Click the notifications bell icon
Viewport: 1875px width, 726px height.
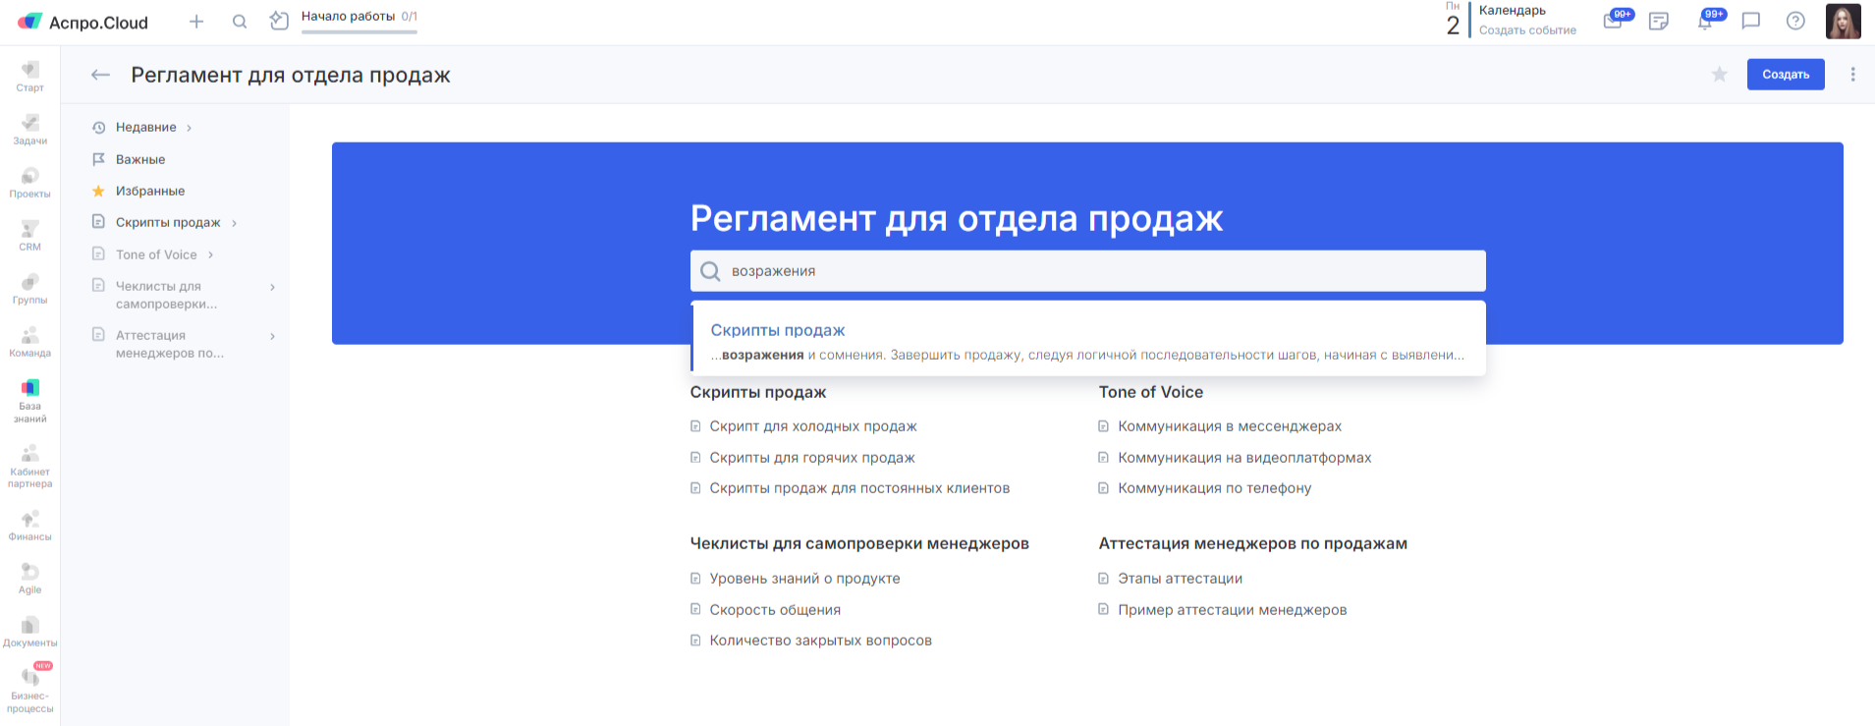1706,21
